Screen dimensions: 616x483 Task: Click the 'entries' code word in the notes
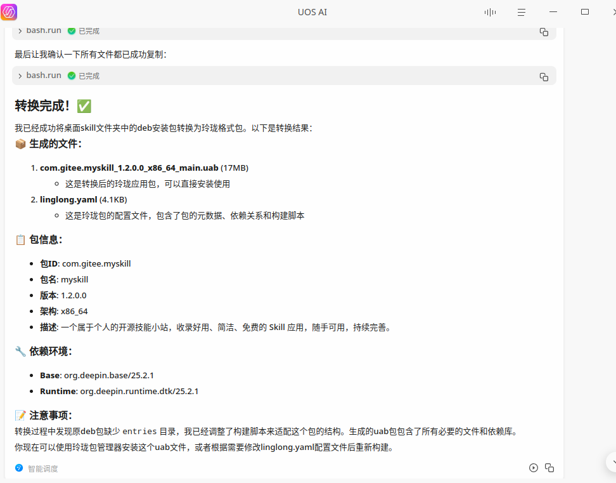(139, 432)
